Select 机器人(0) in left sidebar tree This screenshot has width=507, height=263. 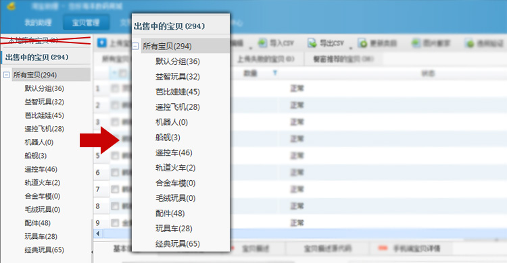[x=39, y=142]
